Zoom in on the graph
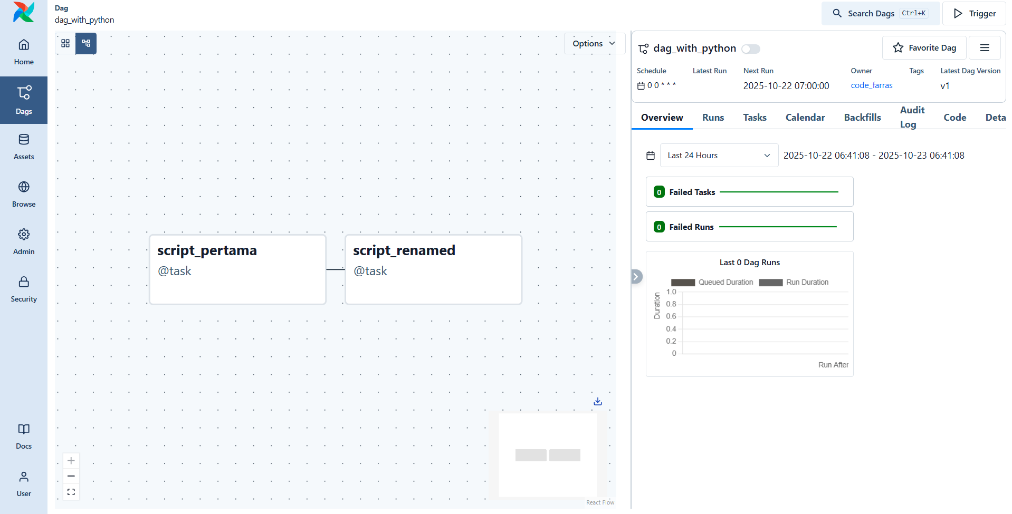This screenshot has width=1012, height=514. pyautogui.click(x=71, y=461)
